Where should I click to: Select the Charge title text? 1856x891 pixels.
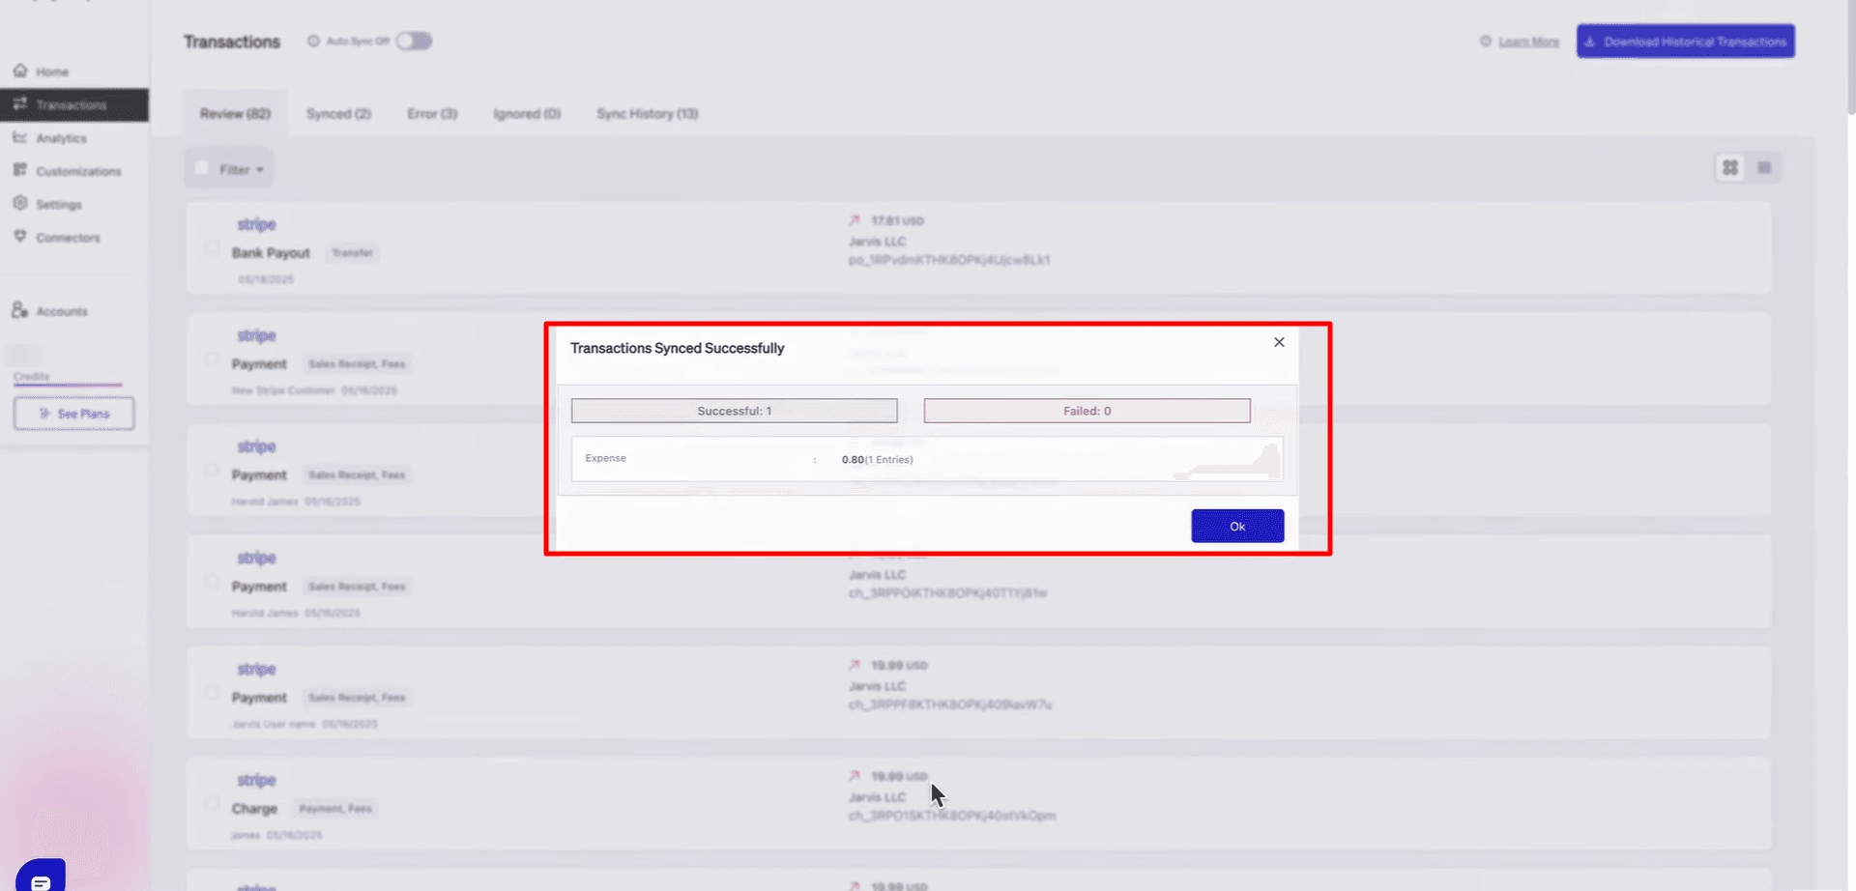[254, 808]
